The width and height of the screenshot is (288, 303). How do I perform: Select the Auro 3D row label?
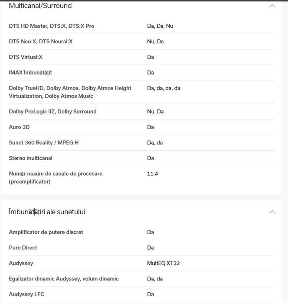tap(19, 127)
